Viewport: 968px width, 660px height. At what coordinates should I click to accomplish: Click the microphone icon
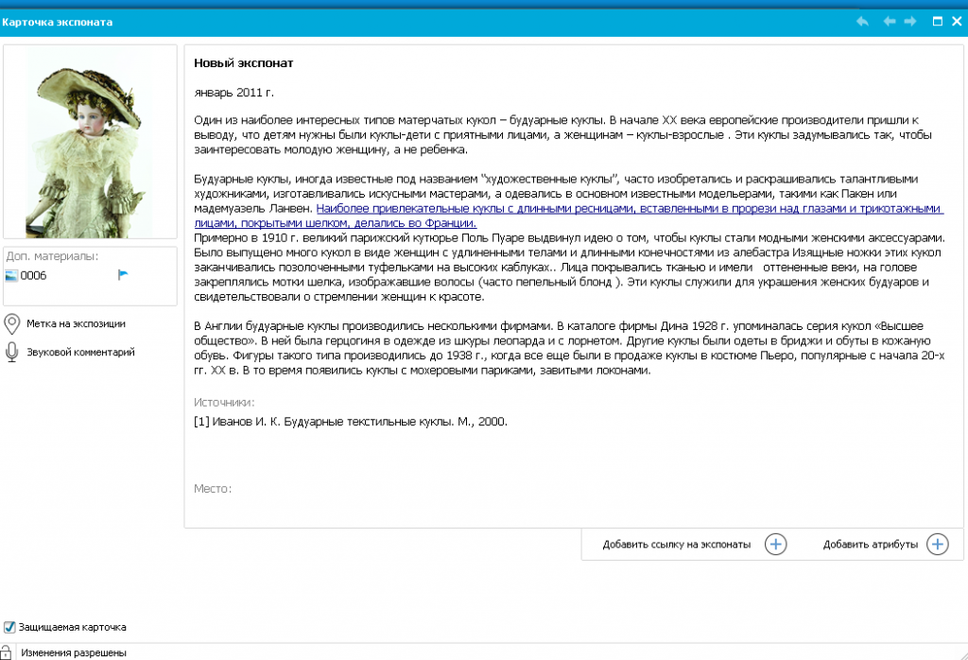11,352
